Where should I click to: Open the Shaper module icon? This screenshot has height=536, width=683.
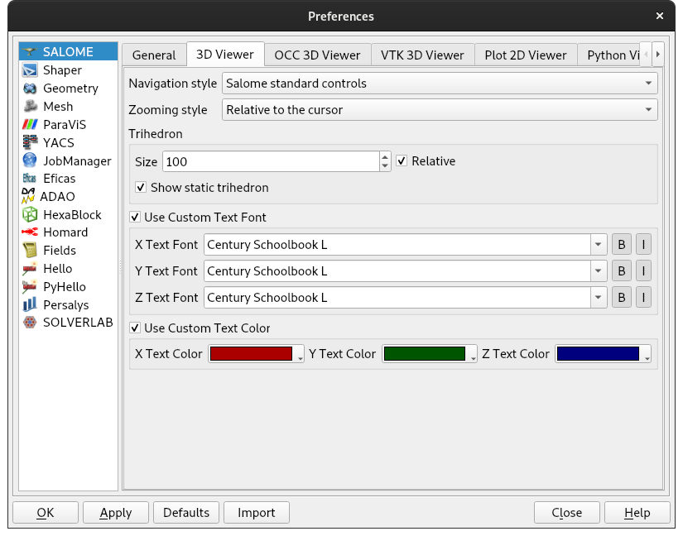pos(30,70)
